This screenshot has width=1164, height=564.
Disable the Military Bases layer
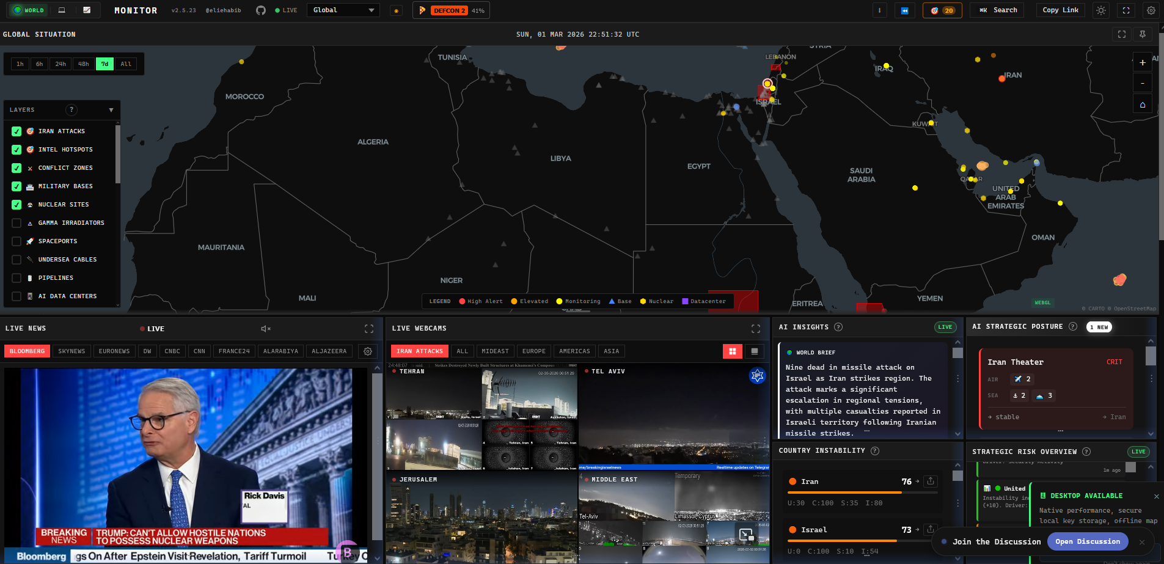point(16,186)
